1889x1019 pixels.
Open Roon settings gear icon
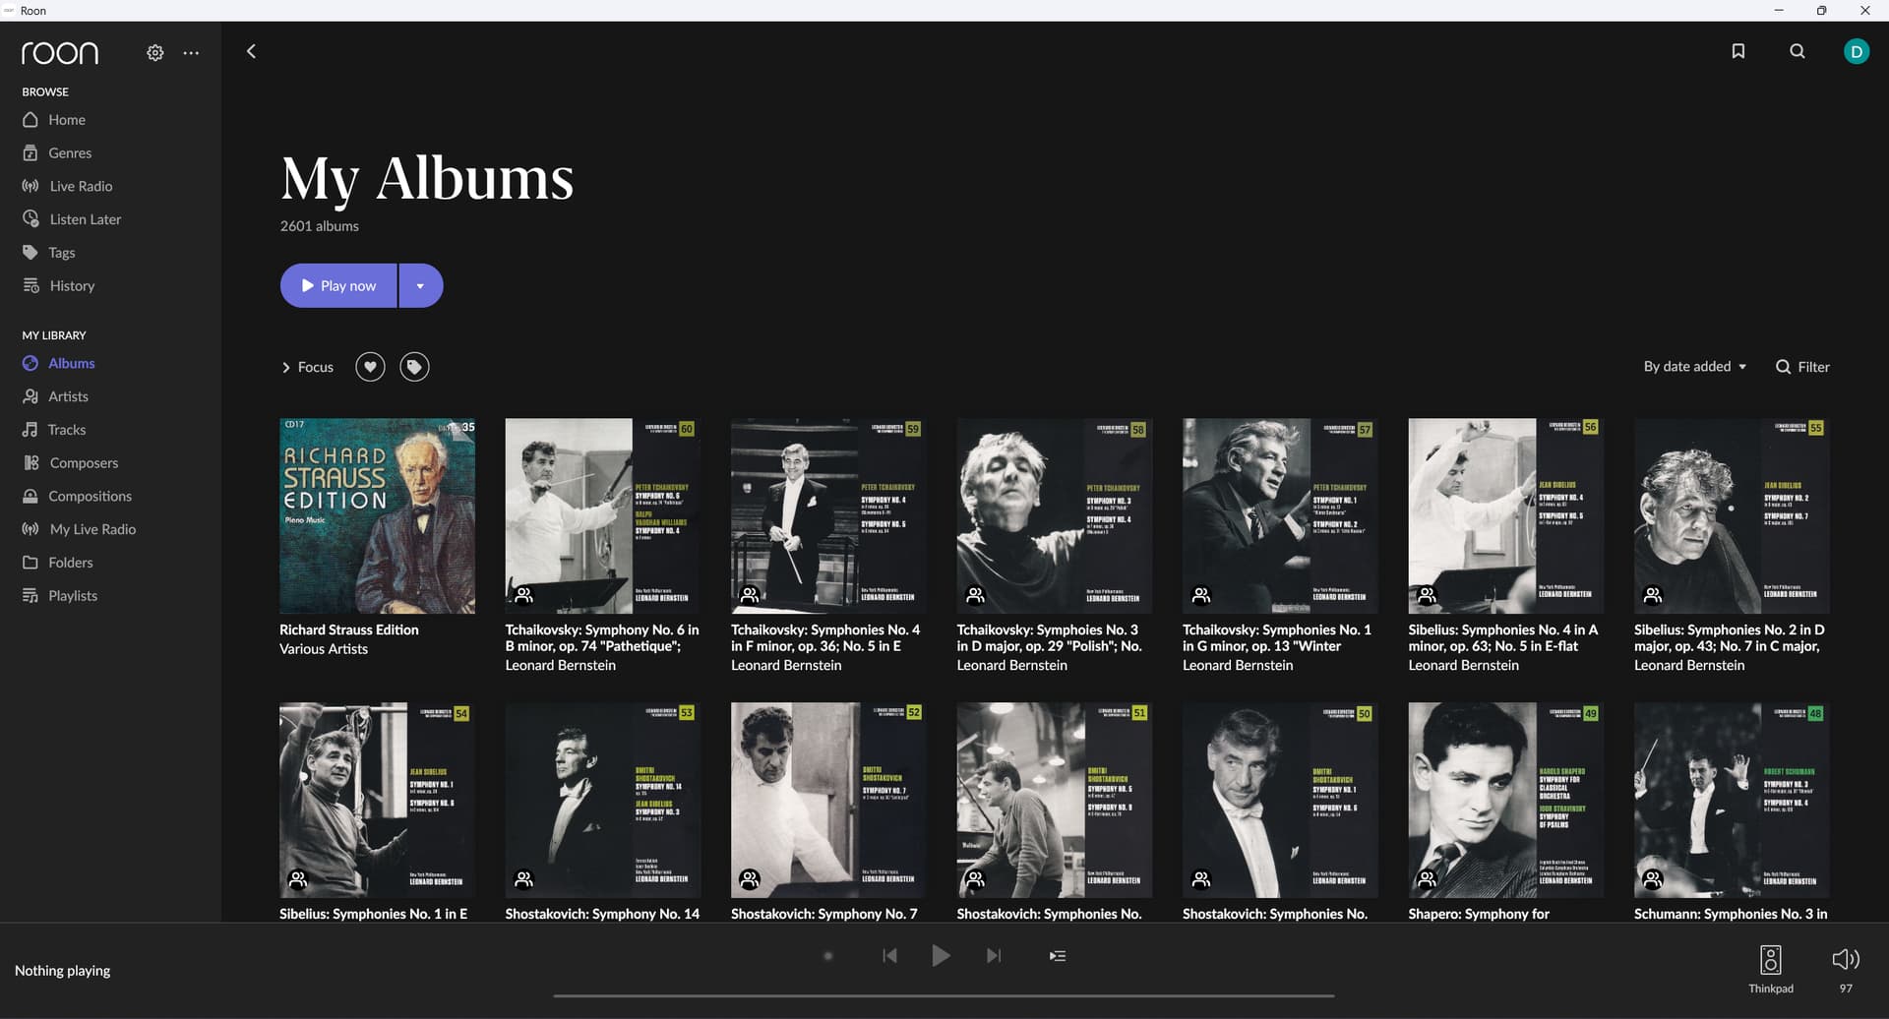click(155, 53)
